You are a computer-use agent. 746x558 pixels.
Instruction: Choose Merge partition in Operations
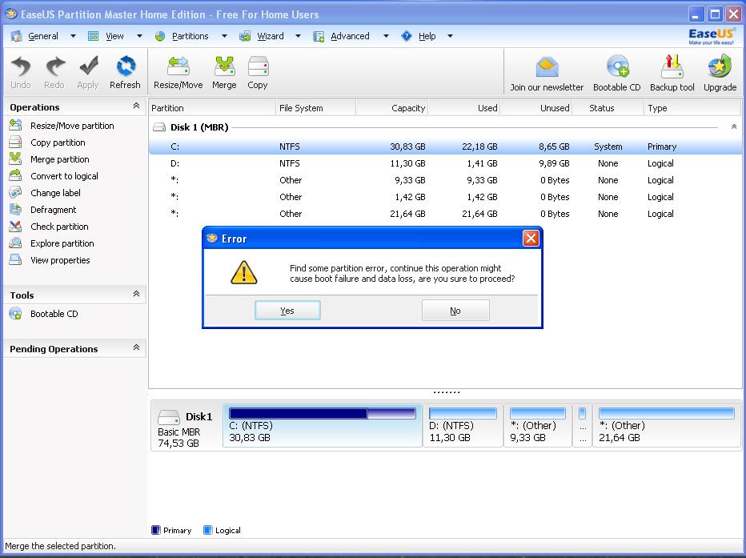pos(59,159)
